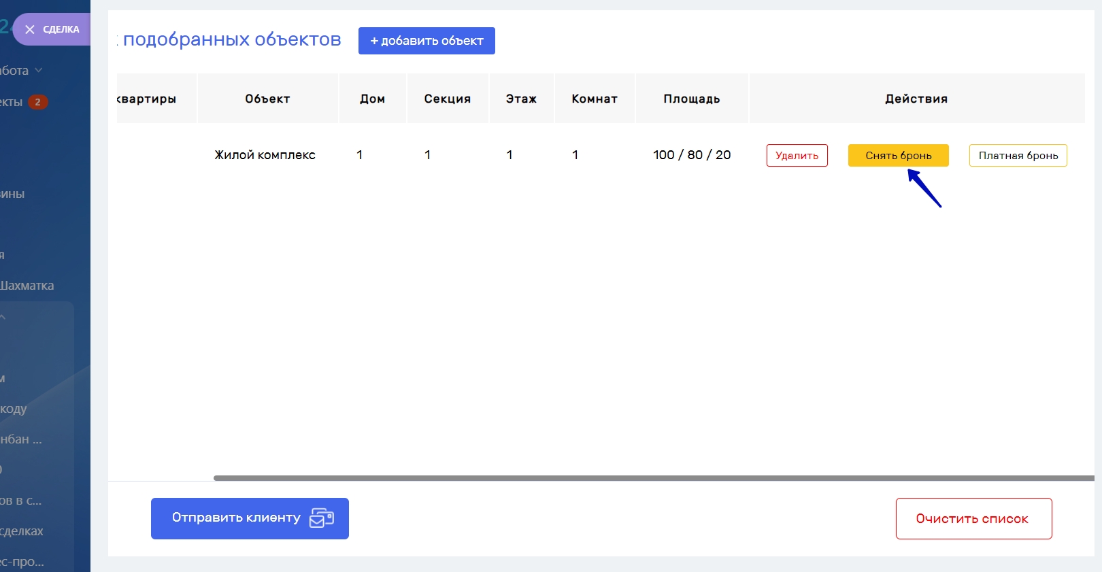Screen dimensions: 1102x572
Task: Expand the sidebar chevron next to 'бота'
Action: pyautogui.click(x=39, y=70)
